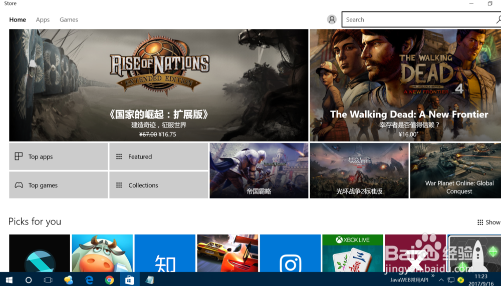Screen dimensions: 501x286
Task: Open the 光环战争2标准版 game tile
Action: [x=359, y=170]
